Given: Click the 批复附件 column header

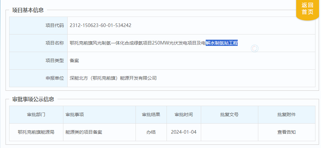Looking at the screenshot, I should [286, 115].
